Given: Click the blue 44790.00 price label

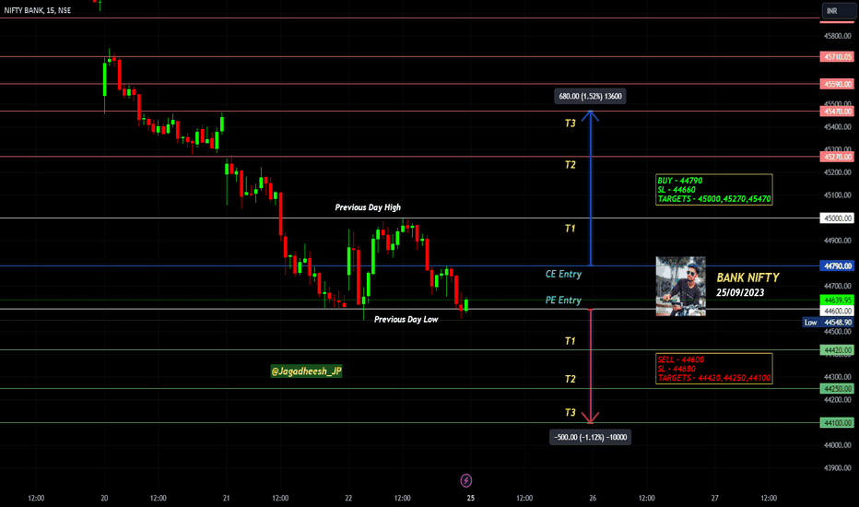Looking at the screenshot, I should click(837, 265).
